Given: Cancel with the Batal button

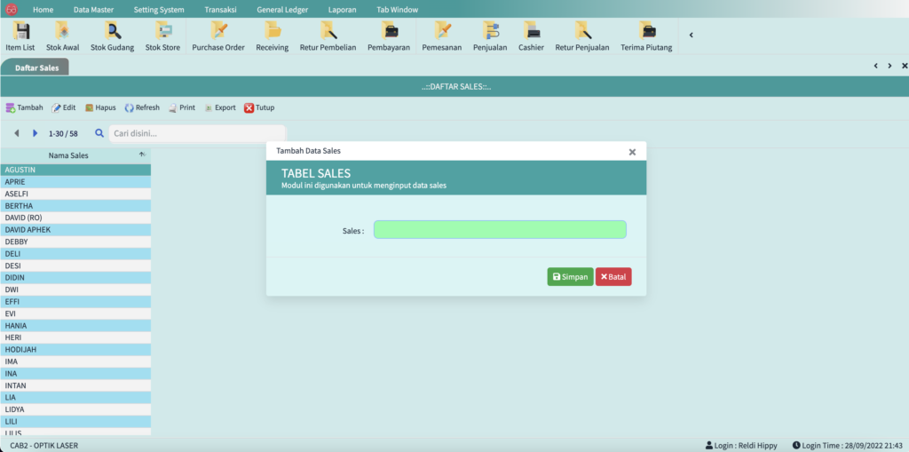Looking at the screenshot, I should pos(613,277).
